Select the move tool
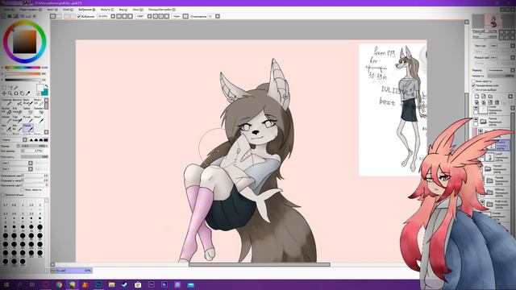This screenshot has width=516, height=290. 3,93
